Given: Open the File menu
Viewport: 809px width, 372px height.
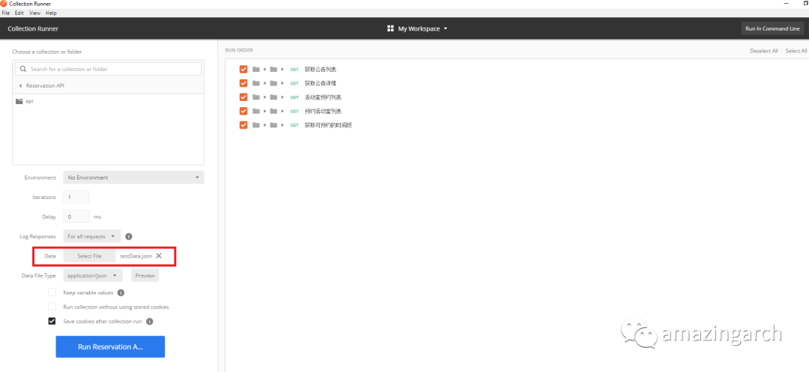Looking at the screenshot, I should [x=6, y=13].
